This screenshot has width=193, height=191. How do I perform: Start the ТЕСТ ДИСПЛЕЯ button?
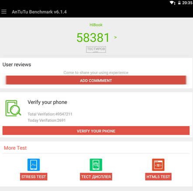click(96, 177)
